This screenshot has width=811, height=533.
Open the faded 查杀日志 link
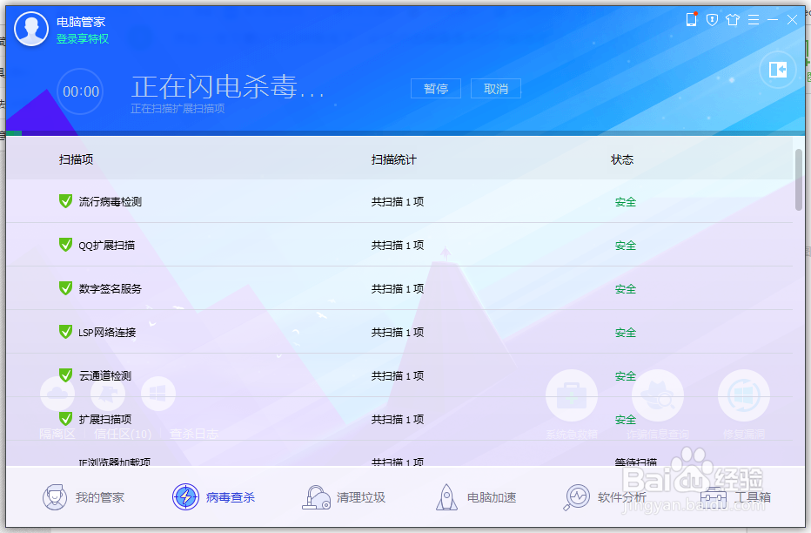pyautogui.click(x=194, y=434)
